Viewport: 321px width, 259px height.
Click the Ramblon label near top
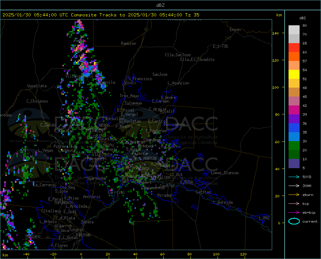coord(128,43)
